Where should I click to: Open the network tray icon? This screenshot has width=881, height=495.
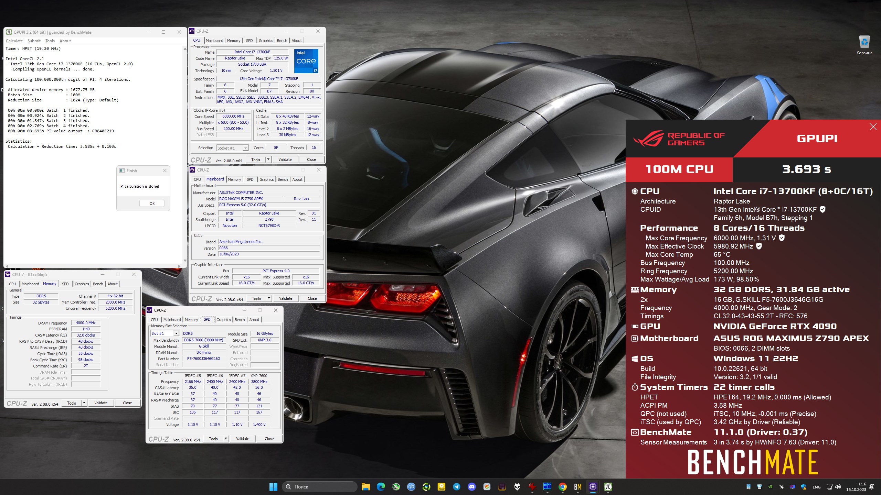(x=829, y=487)
